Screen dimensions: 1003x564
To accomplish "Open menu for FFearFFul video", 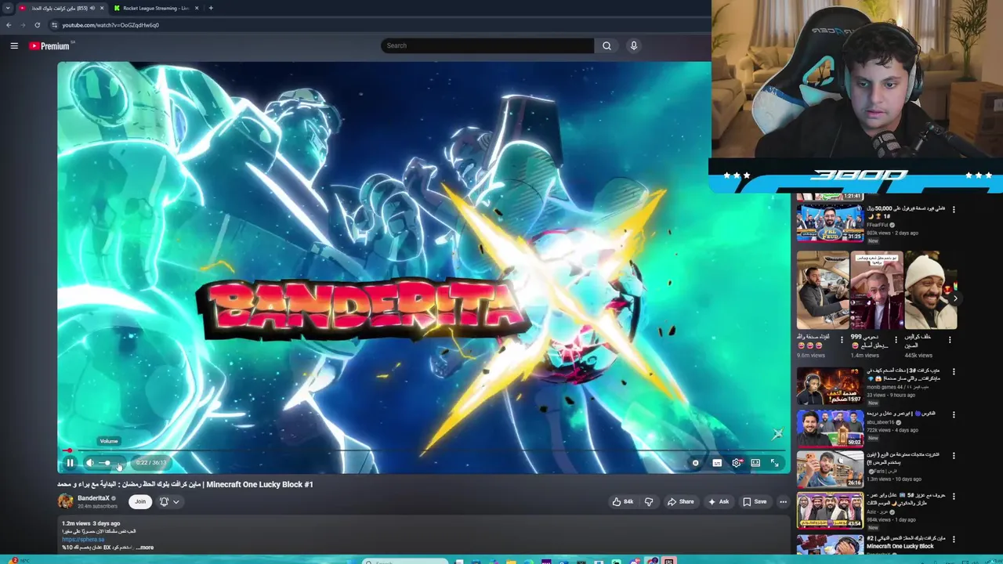I will pos(954,210).
